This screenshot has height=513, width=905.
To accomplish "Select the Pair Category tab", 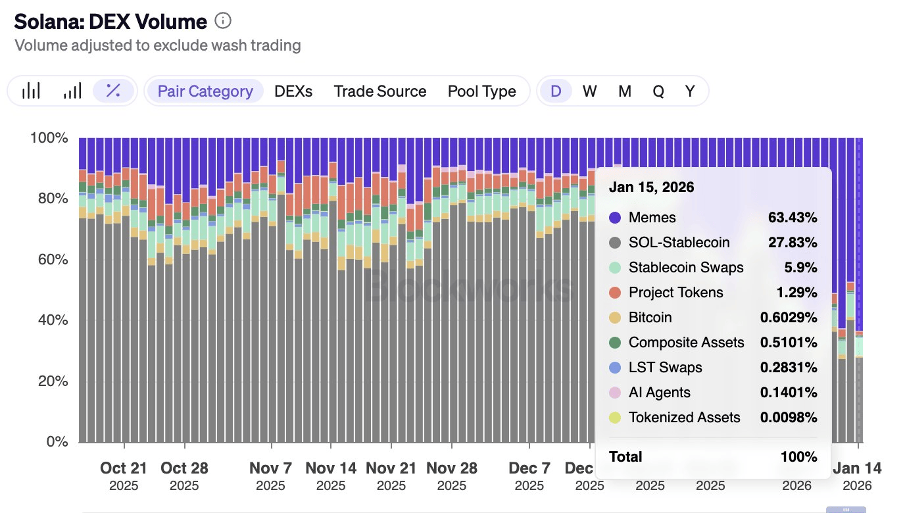I will click(205, 91).
